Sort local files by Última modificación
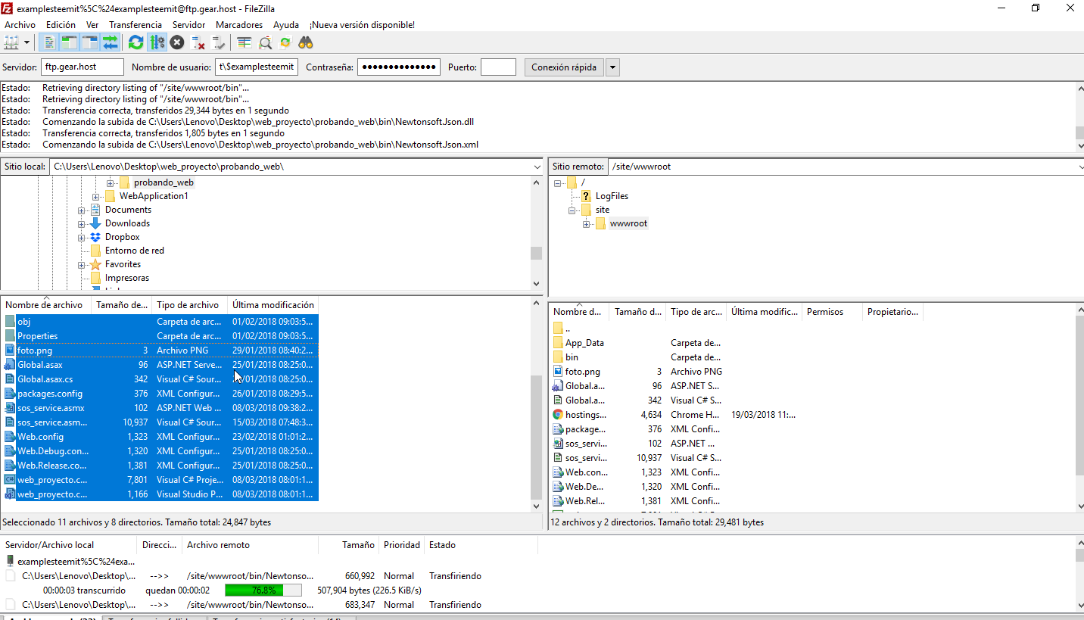The width and height of the screenshot is (1084, 620). click(273, 305)
